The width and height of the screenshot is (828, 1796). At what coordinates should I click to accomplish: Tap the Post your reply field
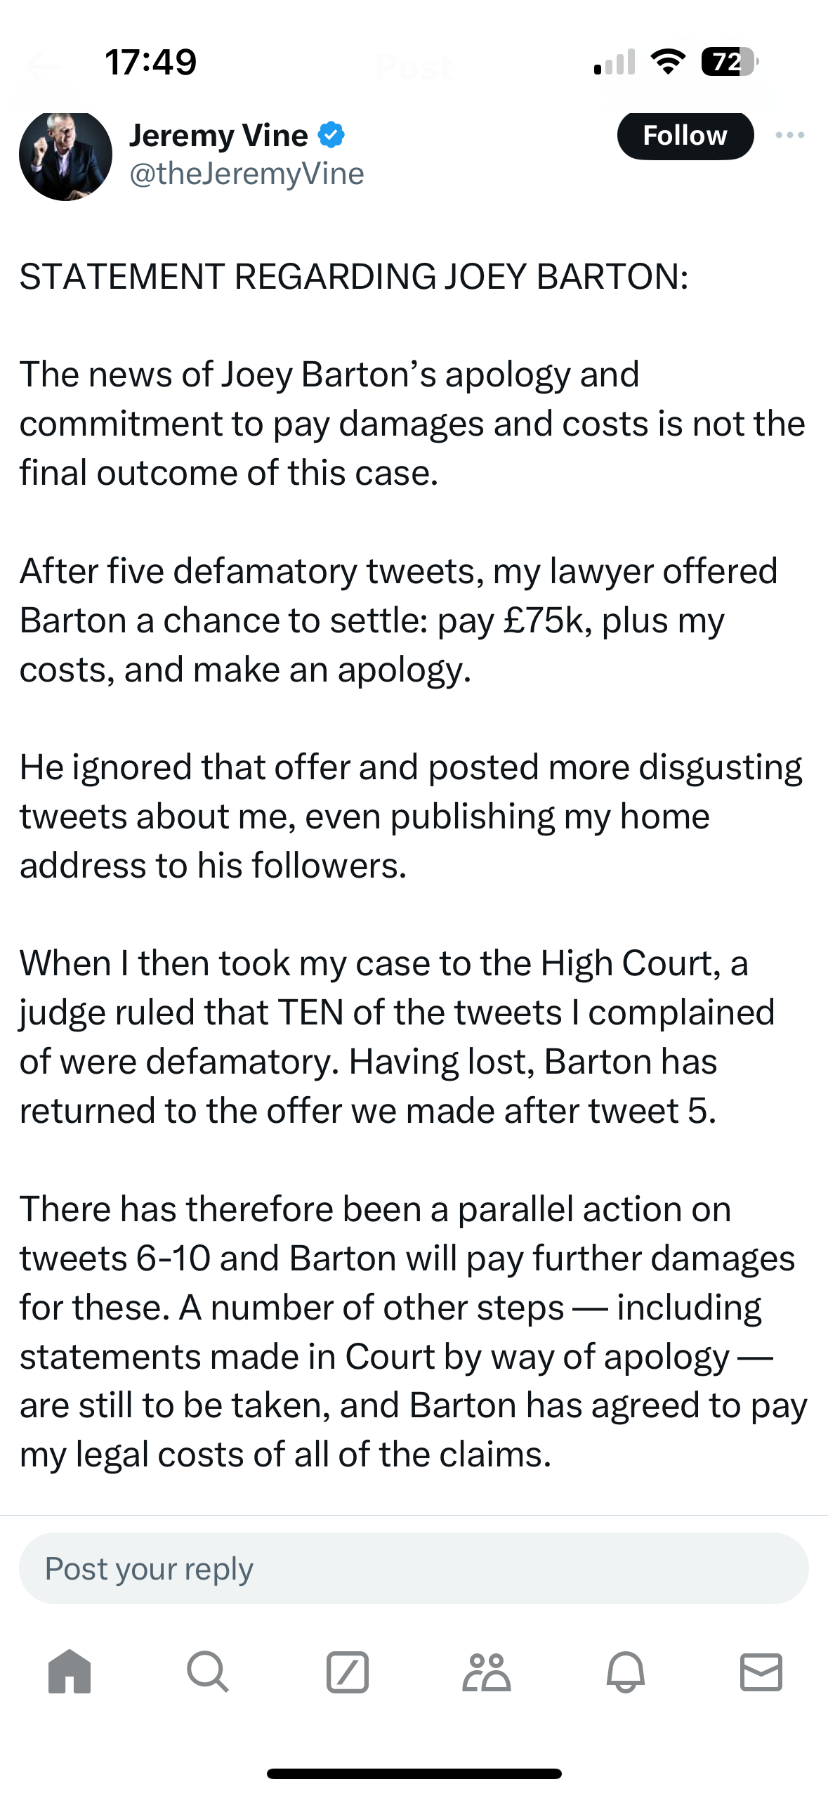[x=414, y=1568]
